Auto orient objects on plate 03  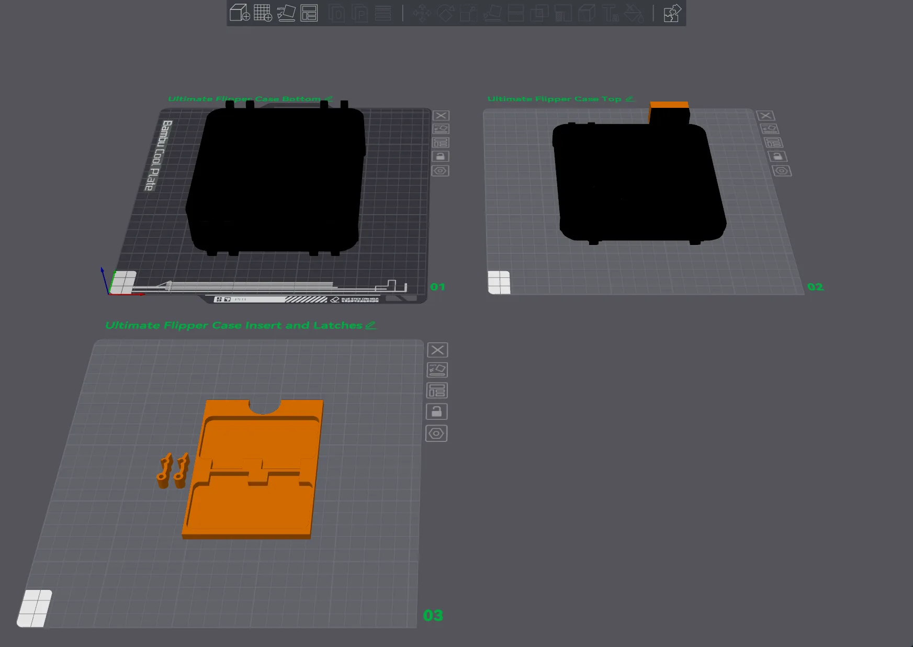tap(437, 370)
